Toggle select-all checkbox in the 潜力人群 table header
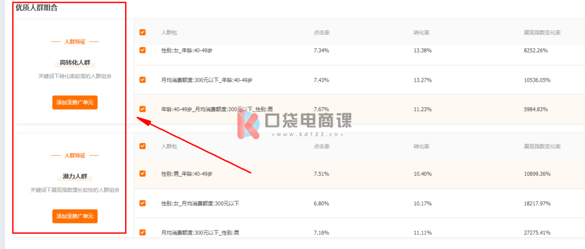 [x=142, y=146]
